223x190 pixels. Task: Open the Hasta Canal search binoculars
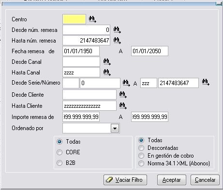107,73
